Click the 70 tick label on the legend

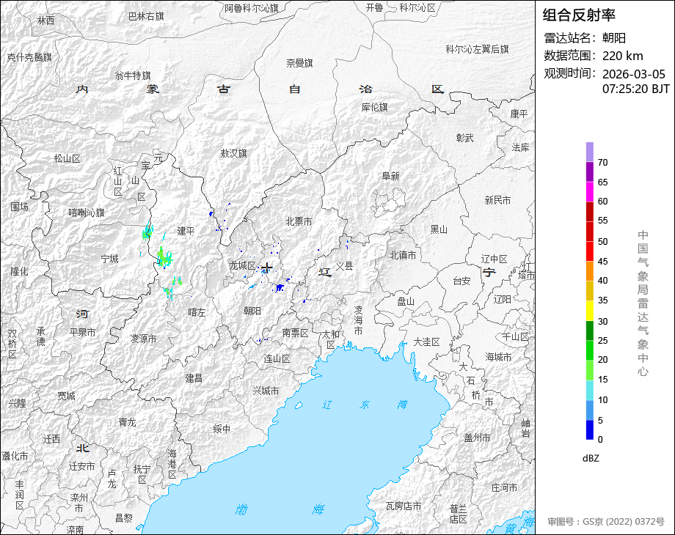pos(602,163)
